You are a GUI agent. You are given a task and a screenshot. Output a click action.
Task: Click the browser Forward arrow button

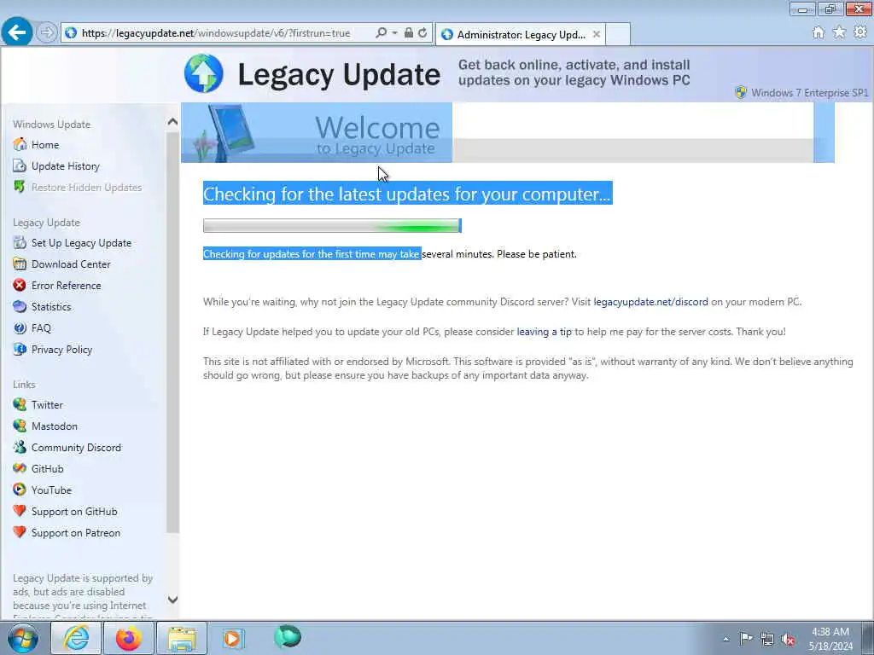pos(47,33)
